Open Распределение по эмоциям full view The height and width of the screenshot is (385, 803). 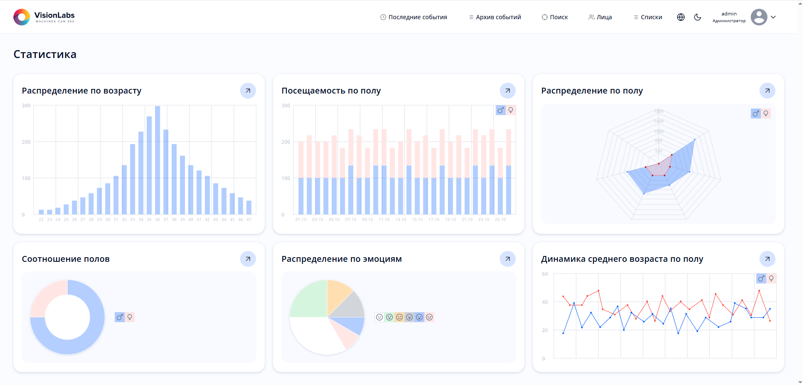click(508, 259)
